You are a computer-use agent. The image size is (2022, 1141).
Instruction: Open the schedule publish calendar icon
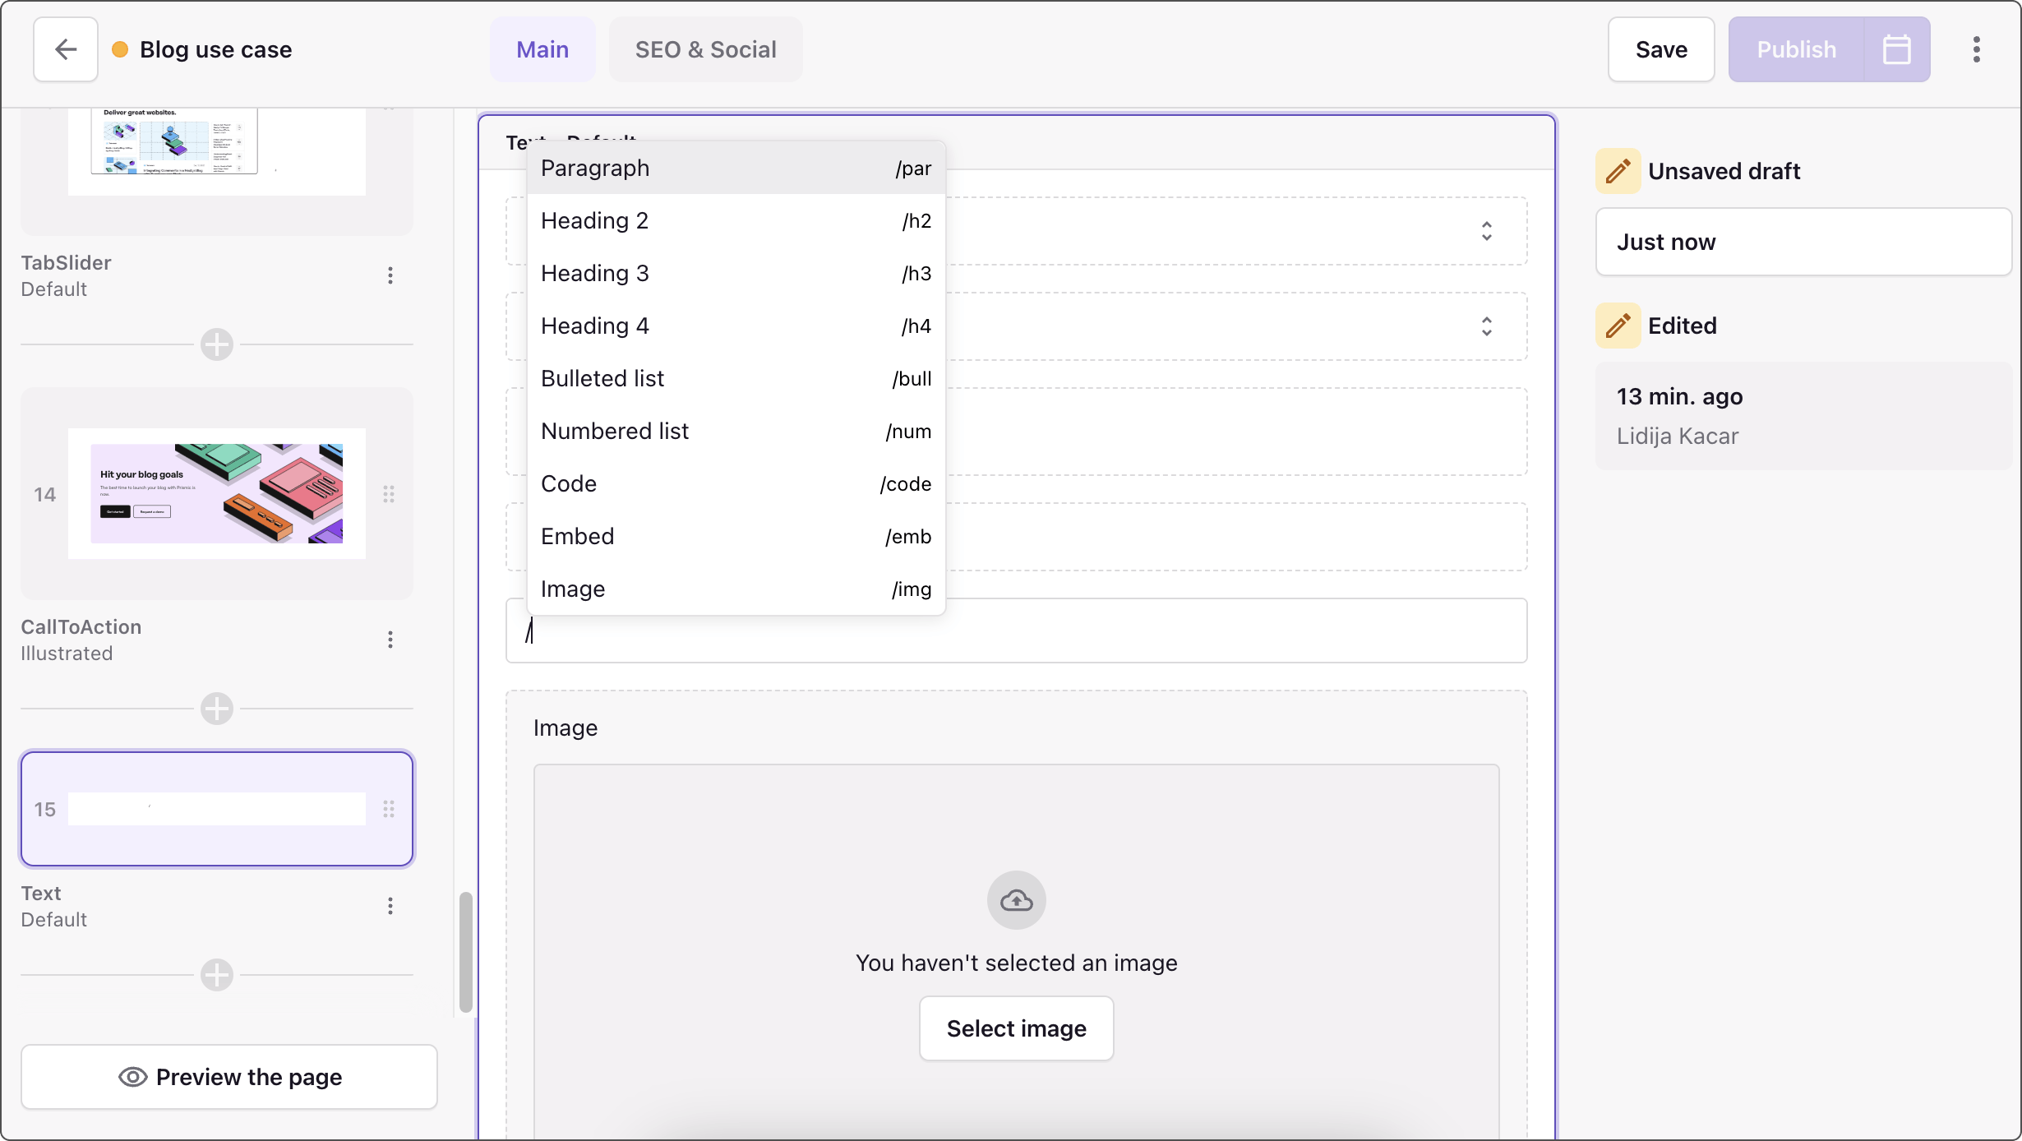point(1896,49)
